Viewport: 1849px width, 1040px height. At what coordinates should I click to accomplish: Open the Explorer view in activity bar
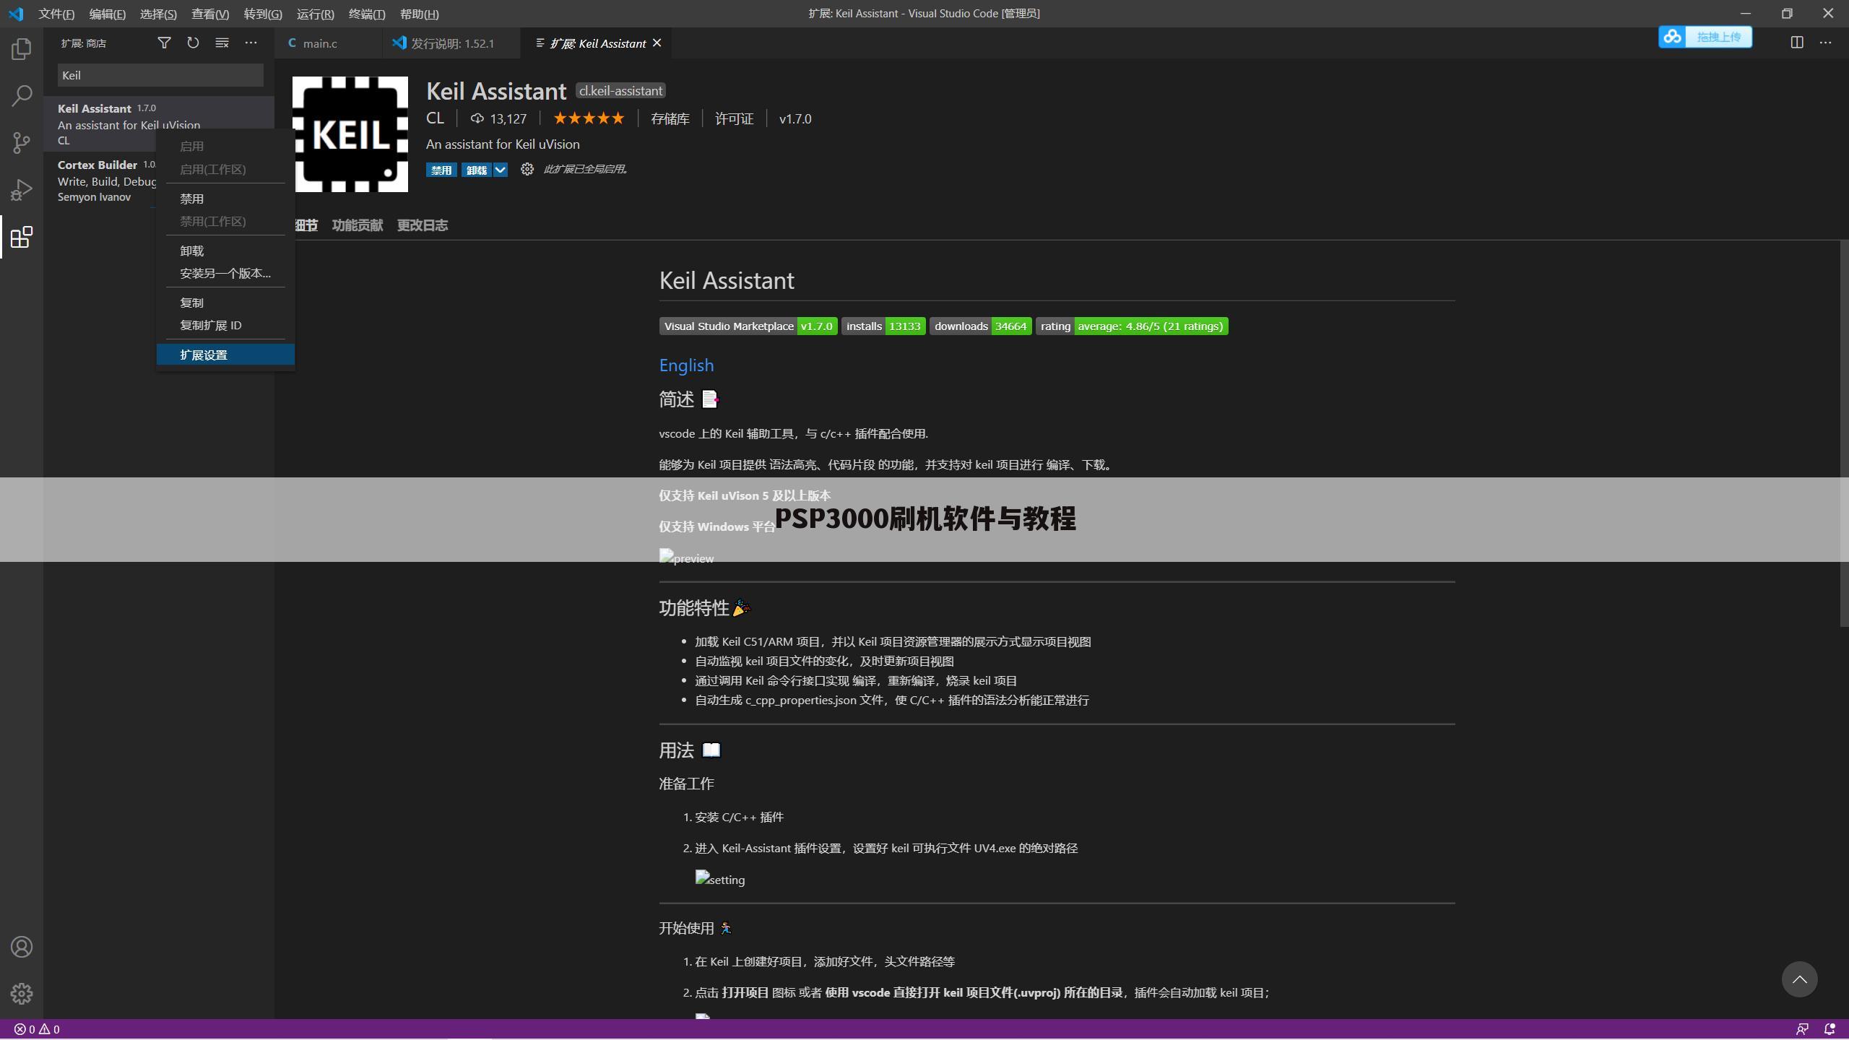22,49
